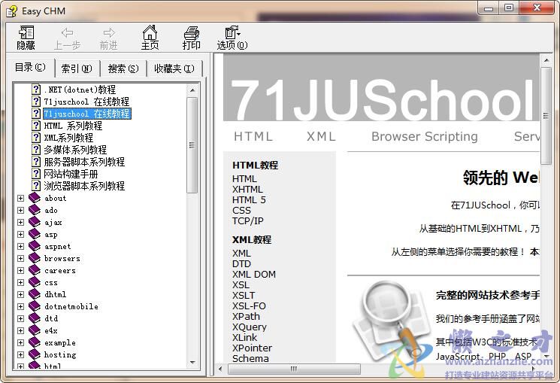This screenshot has height=383, width=560.
Task: Click the page icon beside HTML 系列教程
Action: click(x=36, y=125)
